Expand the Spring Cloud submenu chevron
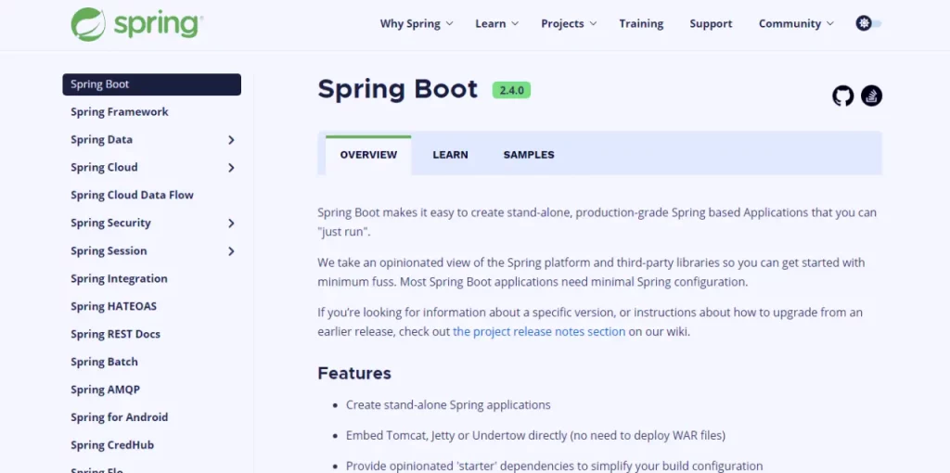This screenshot has width=950, height=473. [231, 168]
